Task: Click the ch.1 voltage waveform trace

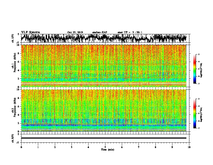Action: pos(104,38)
